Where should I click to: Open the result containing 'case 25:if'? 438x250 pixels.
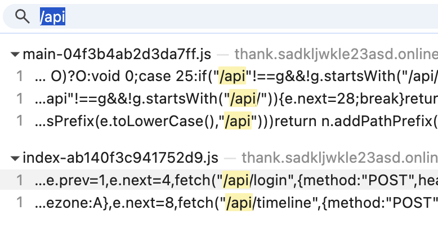[219, 76]
